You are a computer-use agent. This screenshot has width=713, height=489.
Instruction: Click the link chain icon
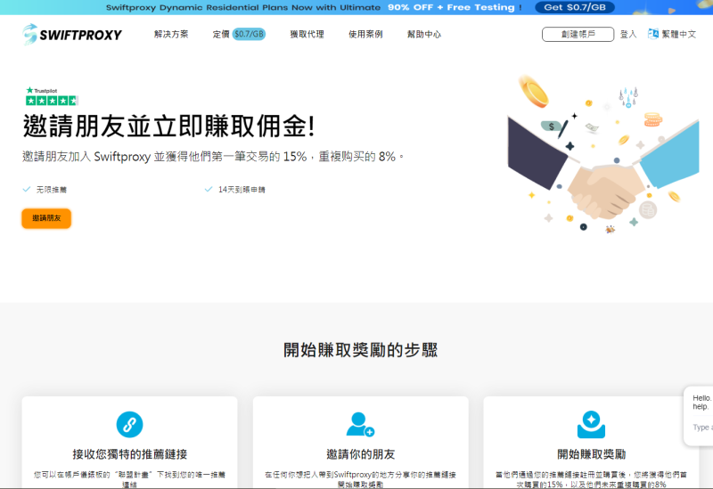[x=129, y=425]
